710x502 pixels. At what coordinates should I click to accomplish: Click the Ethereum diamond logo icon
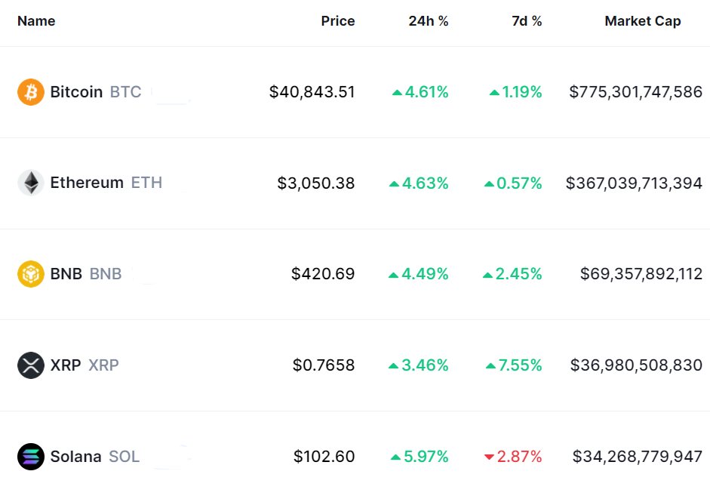click(x=31, y=183)
